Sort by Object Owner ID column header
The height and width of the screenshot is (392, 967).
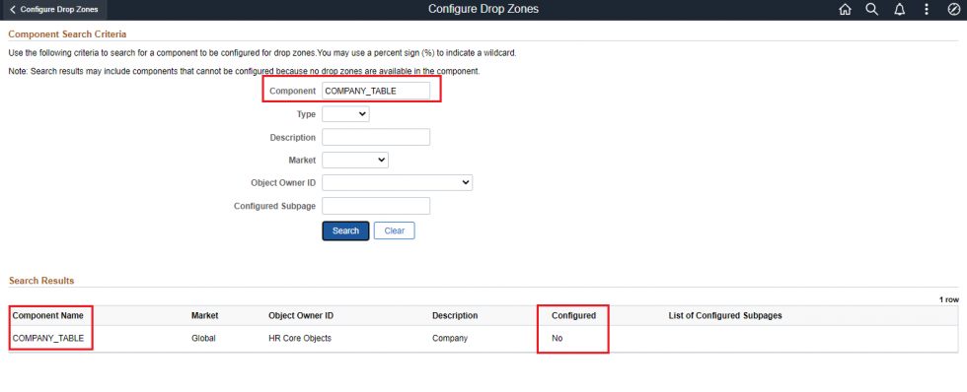pyautogui.click(x=301, y=316)
